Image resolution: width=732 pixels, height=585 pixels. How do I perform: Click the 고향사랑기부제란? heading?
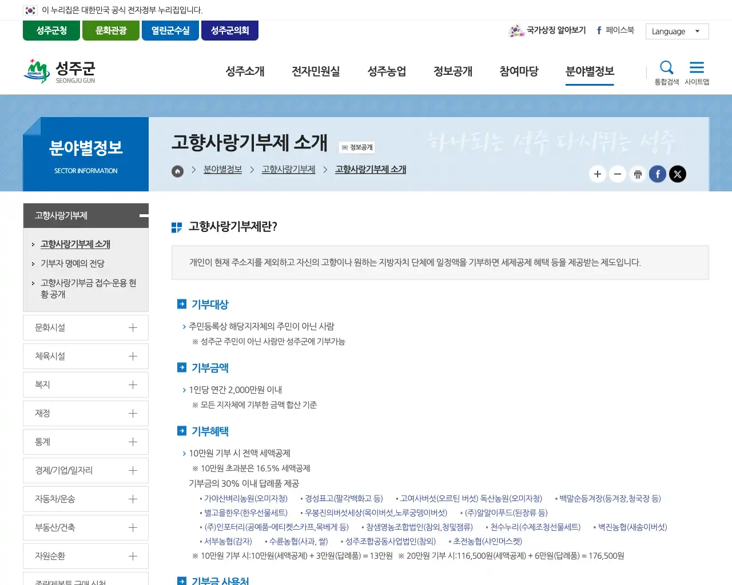233,227
